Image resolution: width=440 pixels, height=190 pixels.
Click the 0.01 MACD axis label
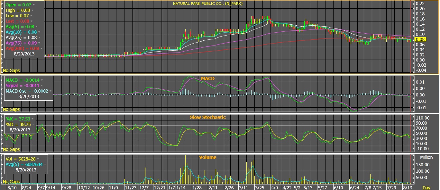pos(420,82)
